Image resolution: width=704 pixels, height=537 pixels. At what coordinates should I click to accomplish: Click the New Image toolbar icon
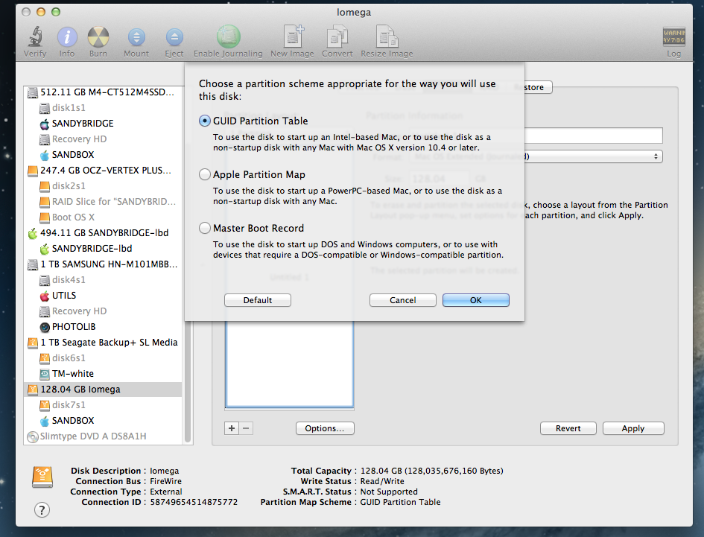pyautogui.click(x=293, y=36)
